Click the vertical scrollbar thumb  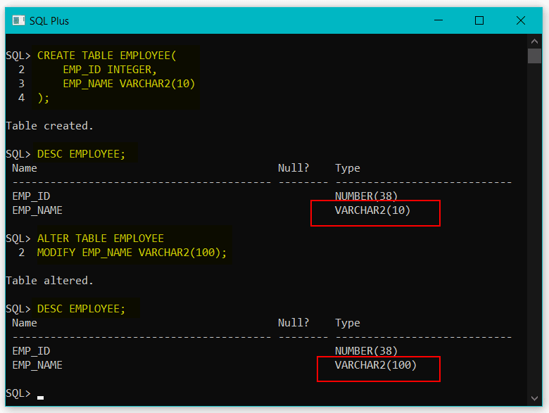pyautogui.click(x=534, y=56)
